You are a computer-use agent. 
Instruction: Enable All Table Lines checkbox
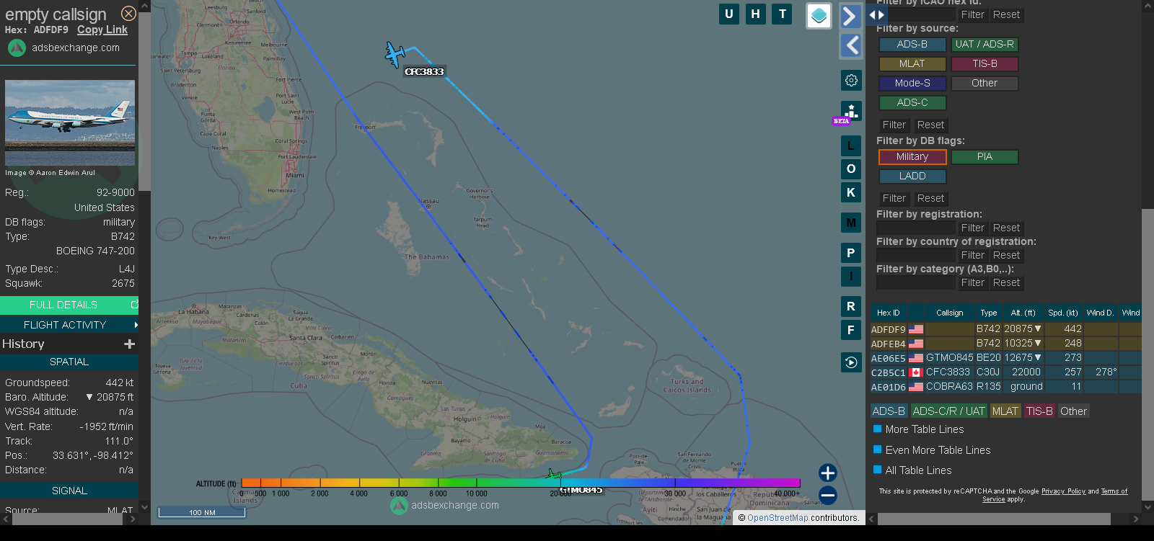click(878, 470)
